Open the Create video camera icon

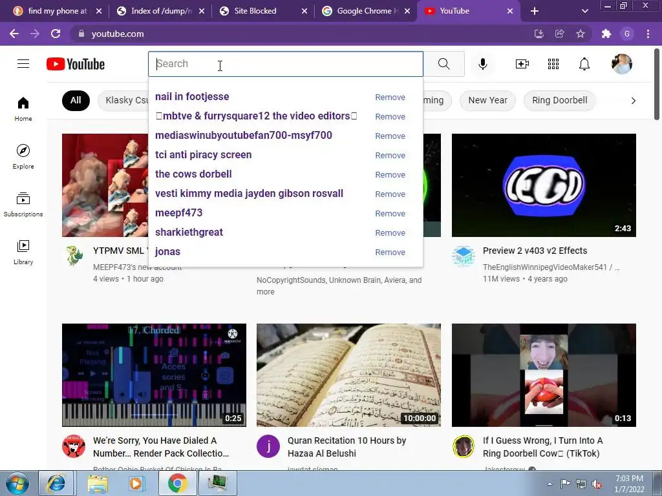point(522,64)
